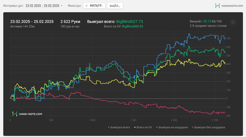Click the chart title 23.02.2025 - 25.02.2025

(32, 21)
